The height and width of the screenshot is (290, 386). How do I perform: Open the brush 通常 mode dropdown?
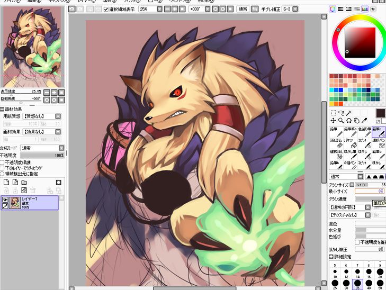tap(361, 177)
